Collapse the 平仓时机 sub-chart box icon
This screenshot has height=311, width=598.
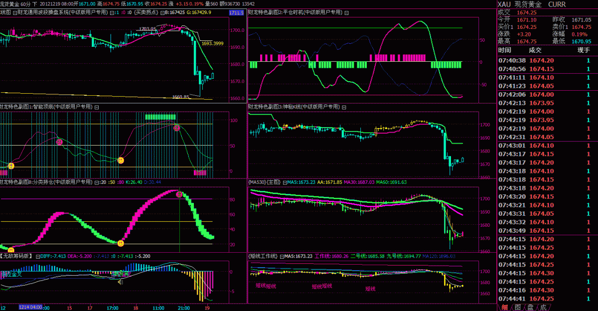[x=347, y=12]
